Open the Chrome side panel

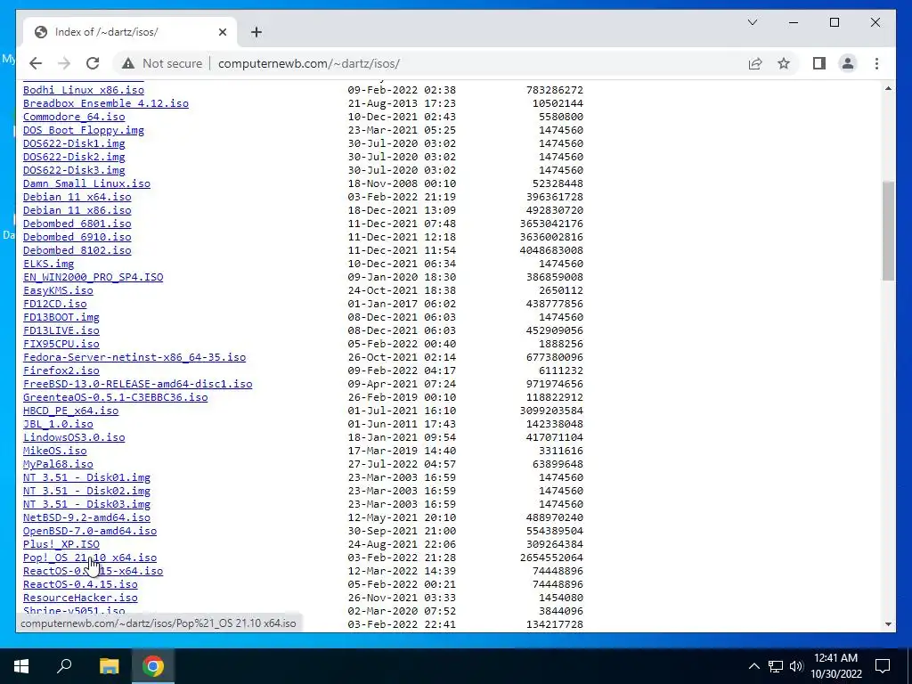(819, 63)
